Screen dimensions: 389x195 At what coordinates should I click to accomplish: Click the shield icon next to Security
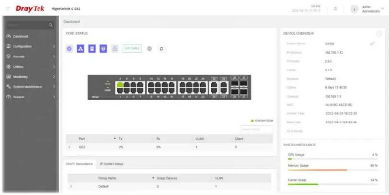click(x=8, y=57)
